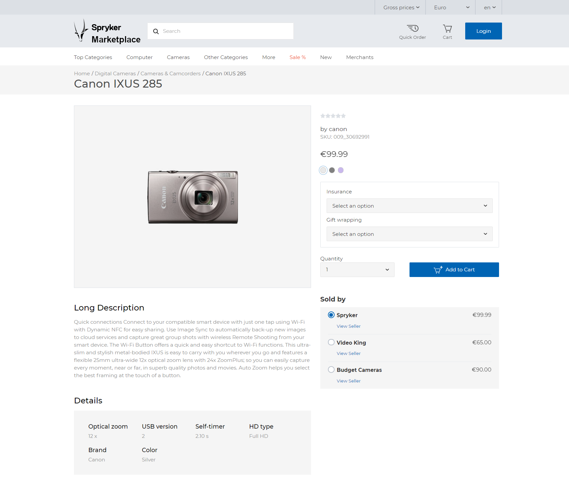View Seller link under Video King
The image size is (569, 483).
click(x=348, y=353)
